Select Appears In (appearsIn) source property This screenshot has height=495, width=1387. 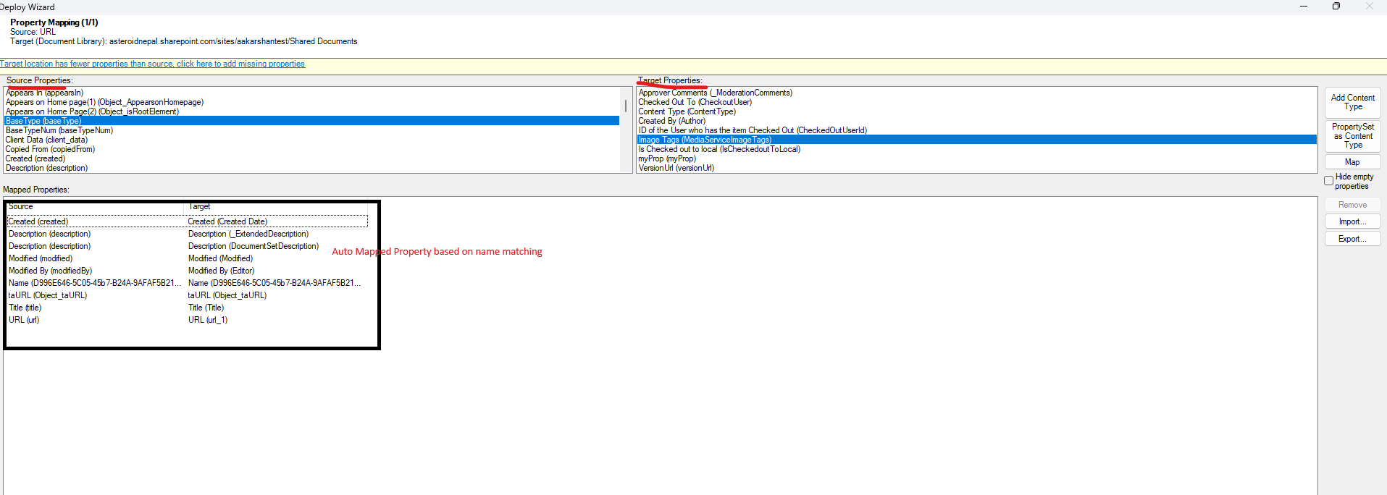click(x=311, y=93)
